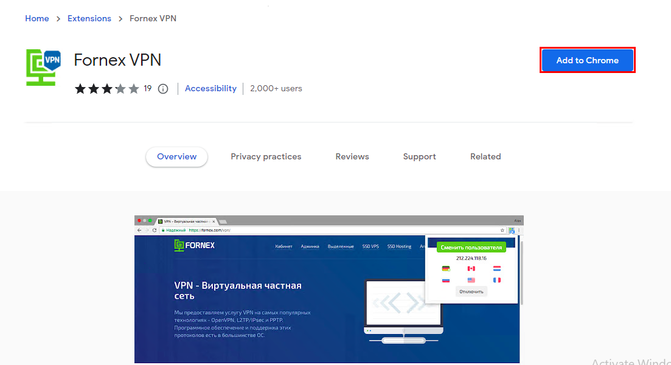The width and height of the screenshot is (671, 365).
Task: Show the Support tab
Action: point(419,156)
